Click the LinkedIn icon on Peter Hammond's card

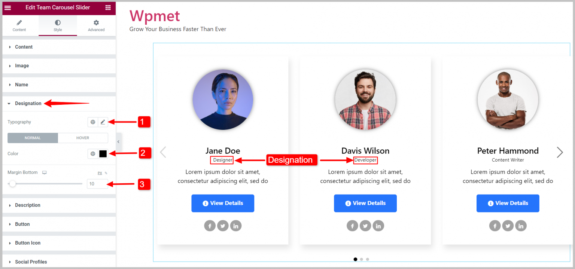click(x=521, y=226)
